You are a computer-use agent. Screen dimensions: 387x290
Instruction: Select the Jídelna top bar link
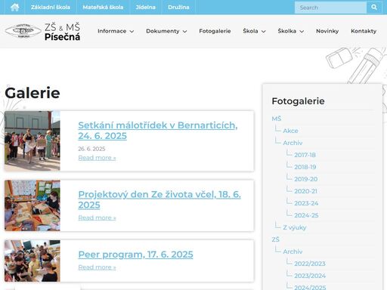pyautogui.click(x=145, y=8)
